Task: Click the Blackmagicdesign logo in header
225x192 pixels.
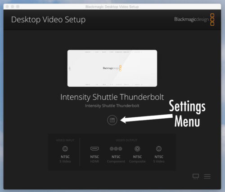Action: (x=194, y=19)
